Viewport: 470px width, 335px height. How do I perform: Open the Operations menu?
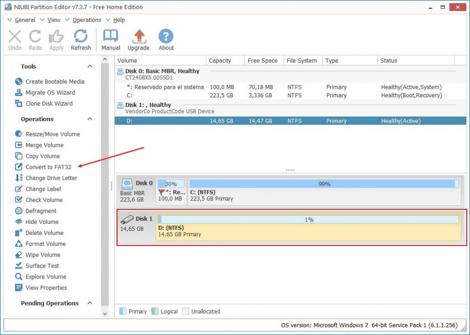(87, 20)
